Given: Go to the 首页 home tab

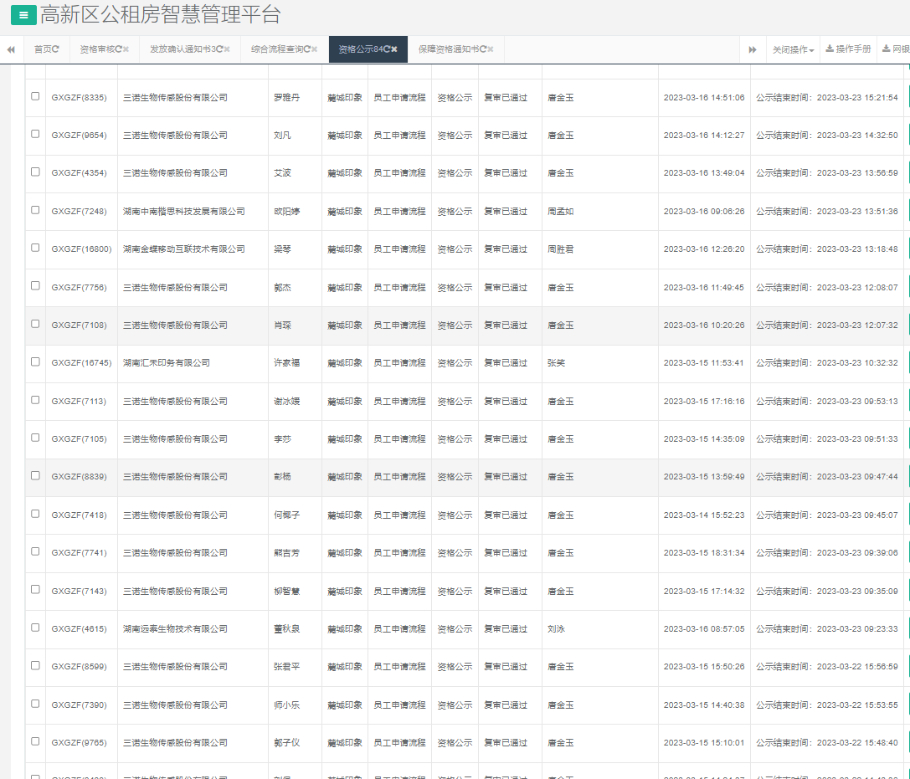Looking at the screenshot, I should click(x=42, y=49).
